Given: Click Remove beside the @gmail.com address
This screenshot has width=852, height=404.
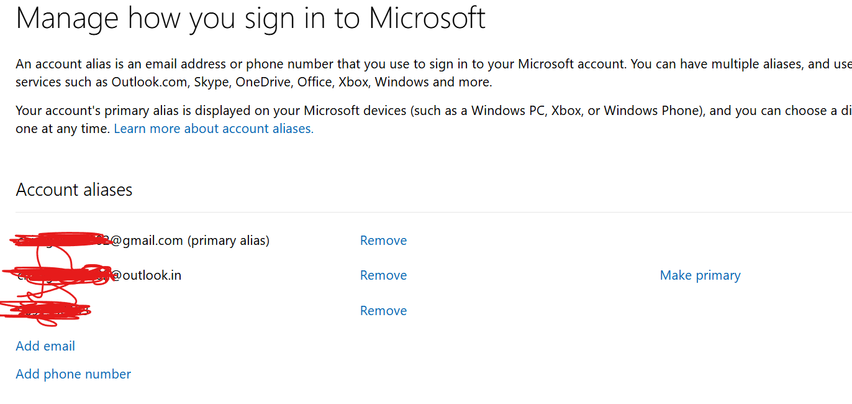Looking at the screenshot, I should [x=383, y=240].
